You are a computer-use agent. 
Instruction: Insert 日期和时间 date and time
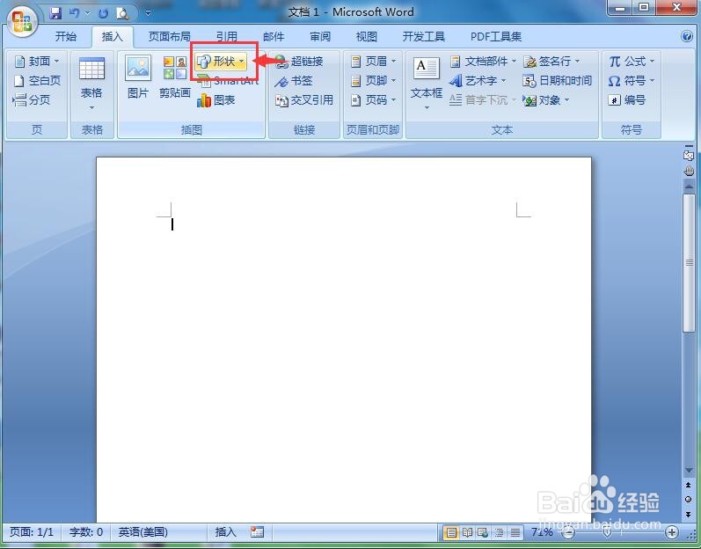[557, 81]
